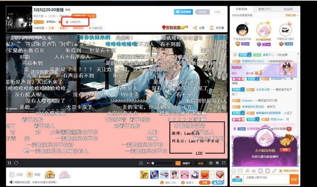Open the black-haired top contributor avatar
This screenshot has width=317, height=187.
pos(242,30)
